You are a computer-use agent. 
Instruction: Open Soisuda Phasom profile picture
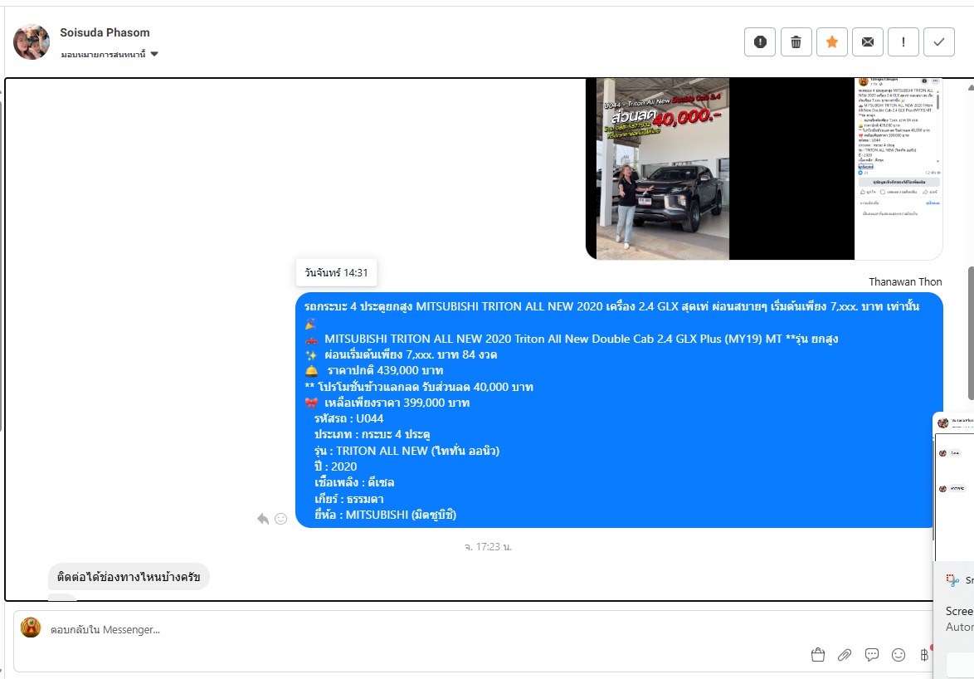tap(31, 42)
